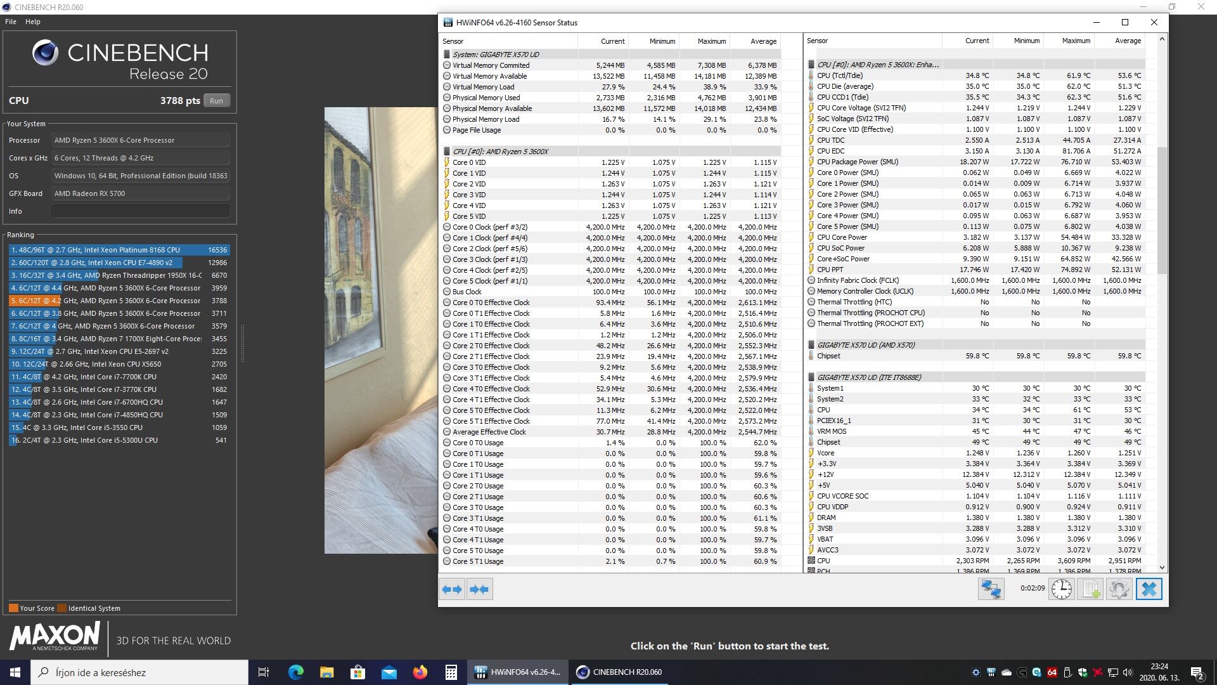Viewport: 1217px width, 685px height.
Task: Select the CPU (Tctl/Tdie) temperature row
Action: (976, 75)
